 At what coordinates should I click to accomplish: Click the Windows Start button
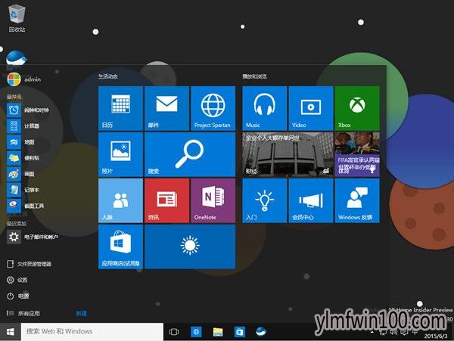pos(11,331)
